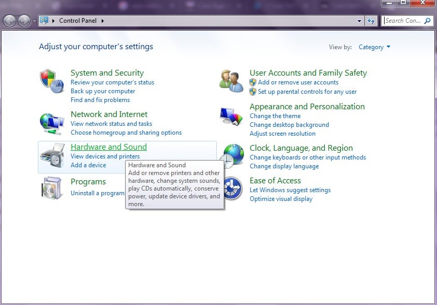Click Let Windows suggest settings link
This screenshot has height=305, width=437.
[290, 190]
